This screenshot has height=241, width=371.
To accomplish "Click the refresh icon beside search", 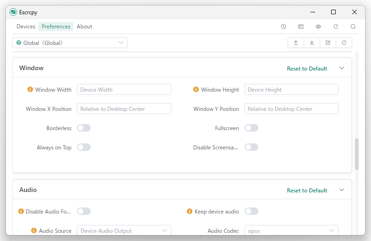I will (336, 27).
